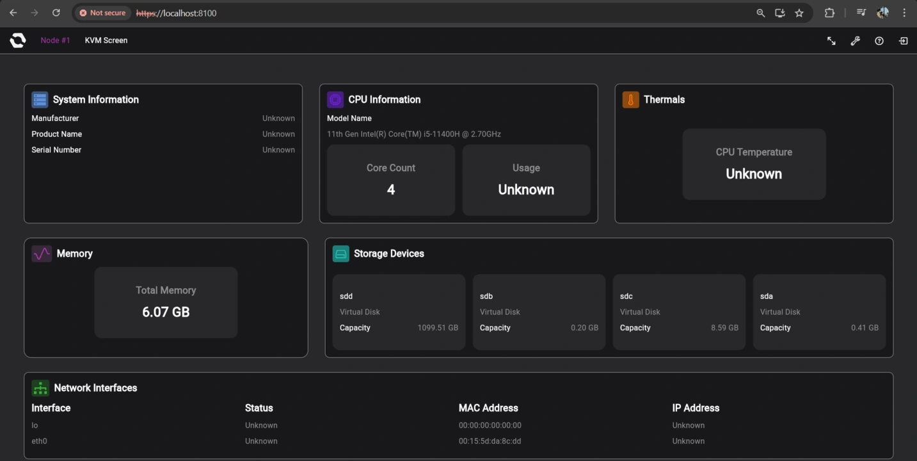Click the Memory waveform icon
Screen dimensions: 917x461
[x=41, y=254]
